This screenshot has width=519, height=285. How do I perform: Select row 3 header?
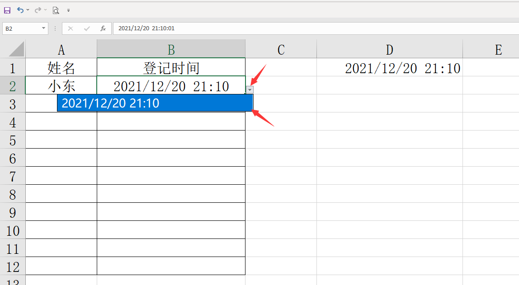13,103
